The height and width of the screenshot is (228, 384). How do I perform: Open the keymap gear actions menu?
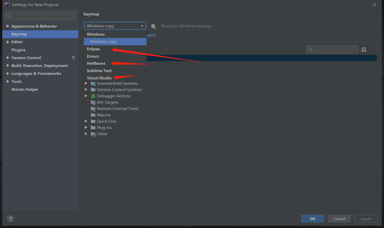(x=153, y=26)
